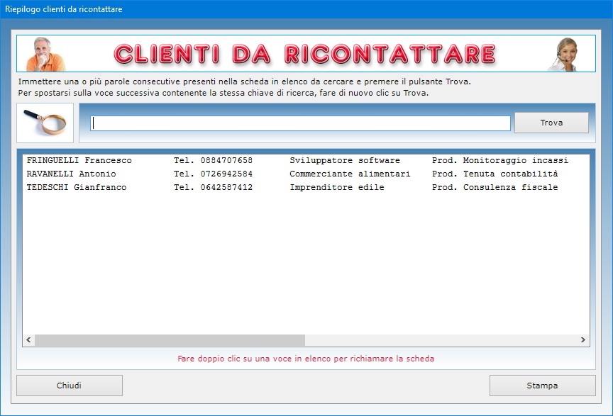Click the Commerciante alimentari profession text

[350, 174]
